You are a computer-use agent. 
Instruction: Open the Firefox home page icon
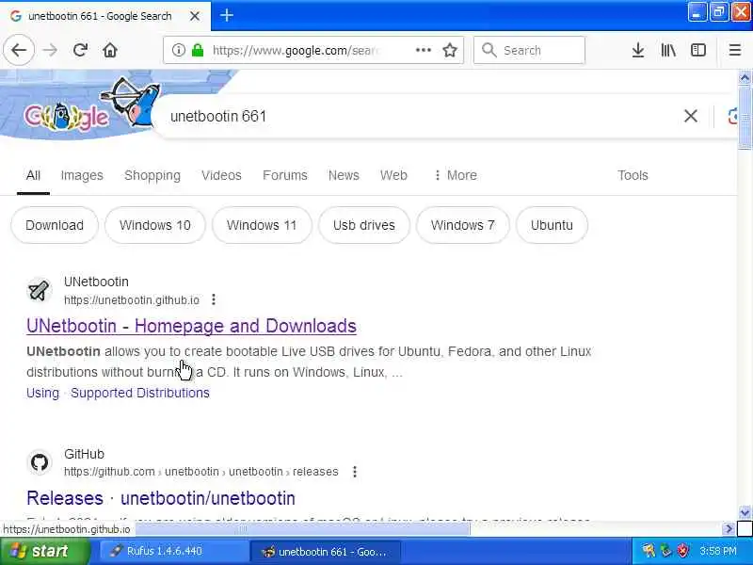(110, 50)
